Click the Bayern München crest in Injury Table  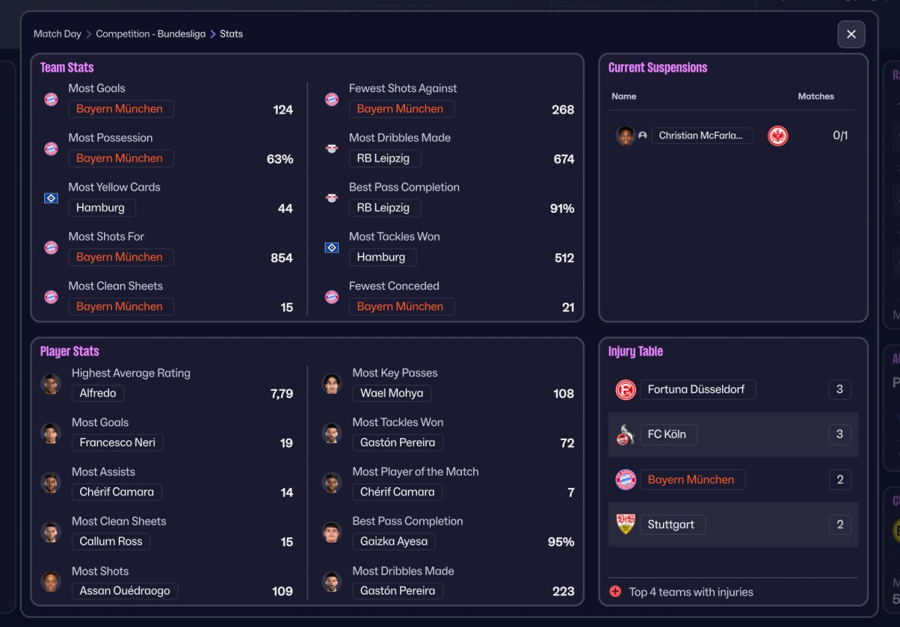point(626,479)
